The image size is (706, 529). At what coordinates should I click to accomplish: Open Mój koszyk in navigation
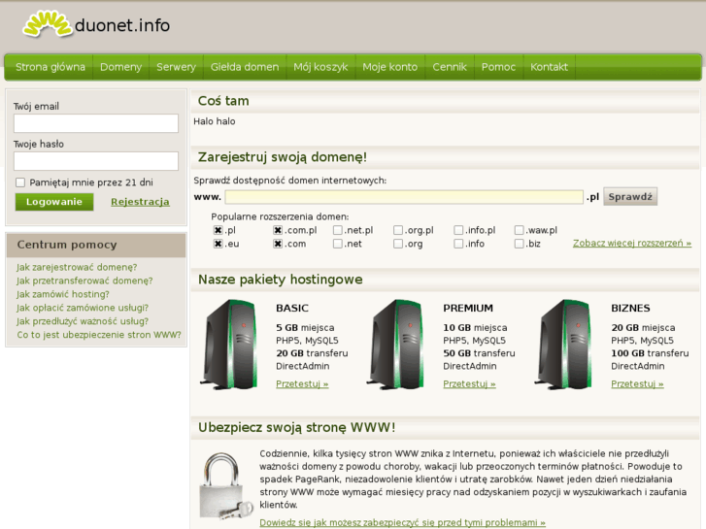coord(320,67)
